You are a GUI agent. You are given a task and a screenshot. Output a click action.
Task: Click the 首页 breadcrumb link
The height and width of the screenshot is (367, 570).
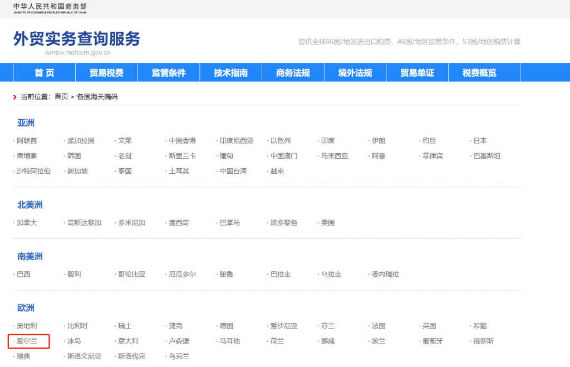(x=61, y=97)
